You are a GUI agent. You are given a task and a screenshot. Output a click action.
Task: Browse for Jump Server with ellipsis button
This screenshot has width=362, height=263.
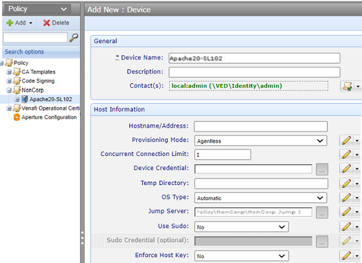point(322,212)
